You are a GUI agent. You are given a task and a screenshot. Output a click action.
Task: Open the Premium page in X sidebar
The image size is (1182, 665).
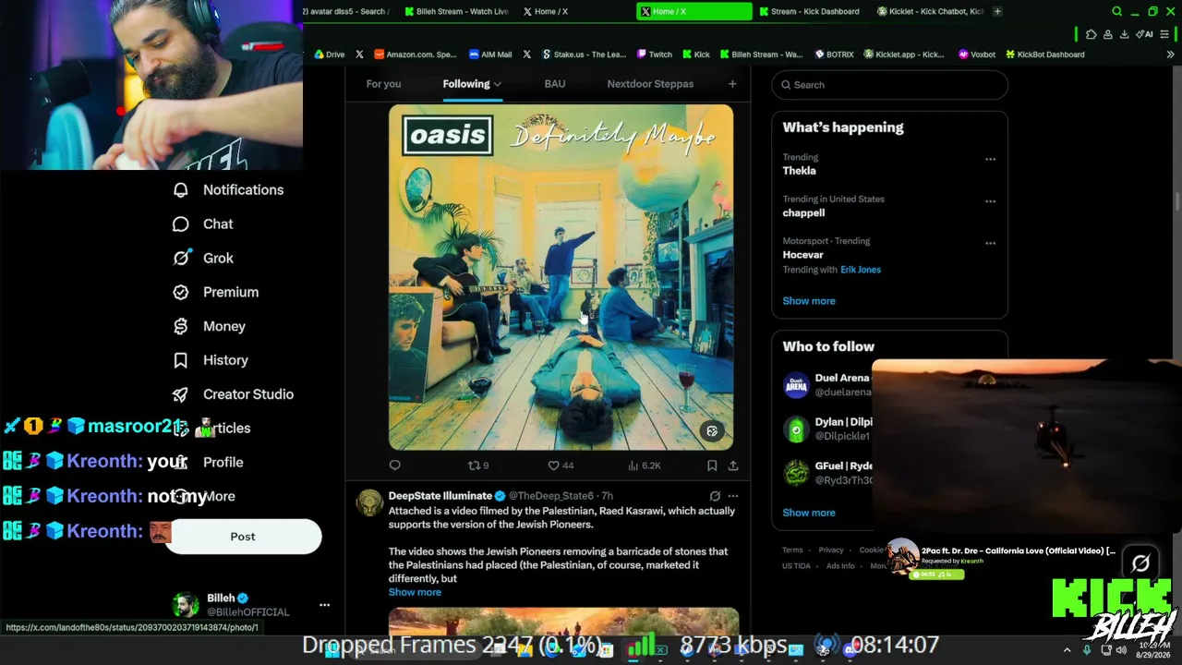point(216,292)
